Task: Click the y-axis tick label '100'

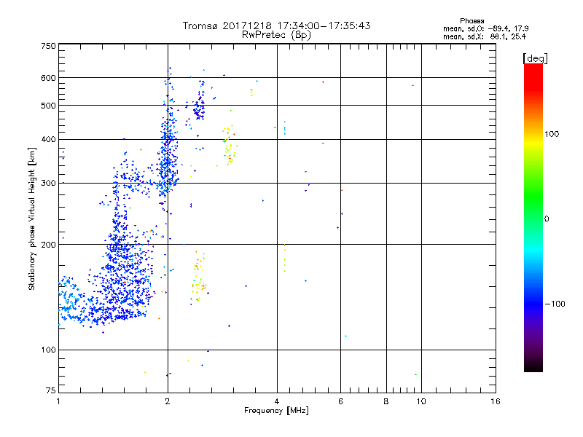Action: click(48, 350)
